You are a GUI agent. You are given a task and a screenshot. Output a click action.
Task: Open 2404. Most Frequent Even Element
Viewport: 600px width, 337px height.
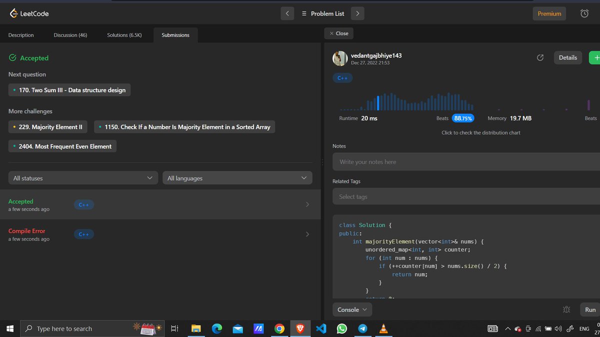(62, 146)
